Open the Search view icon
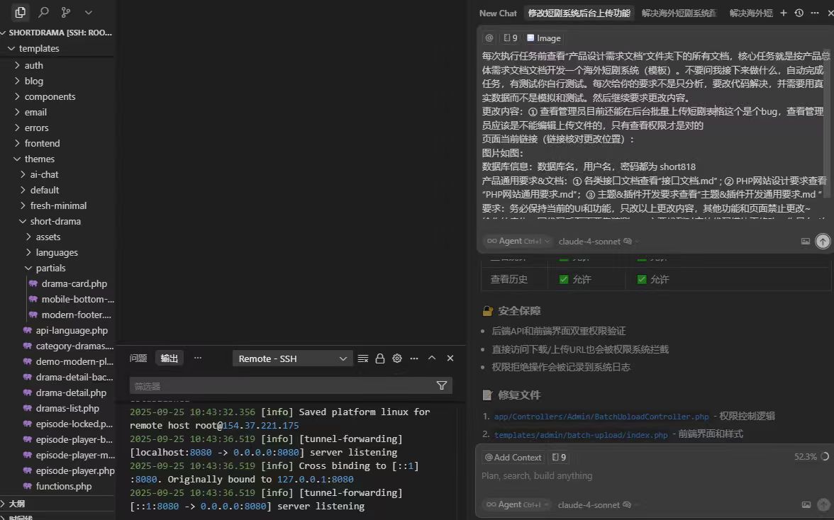 [44, 11]
